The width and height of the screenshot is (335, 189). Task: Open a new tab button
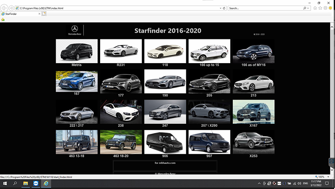point(44,14)
